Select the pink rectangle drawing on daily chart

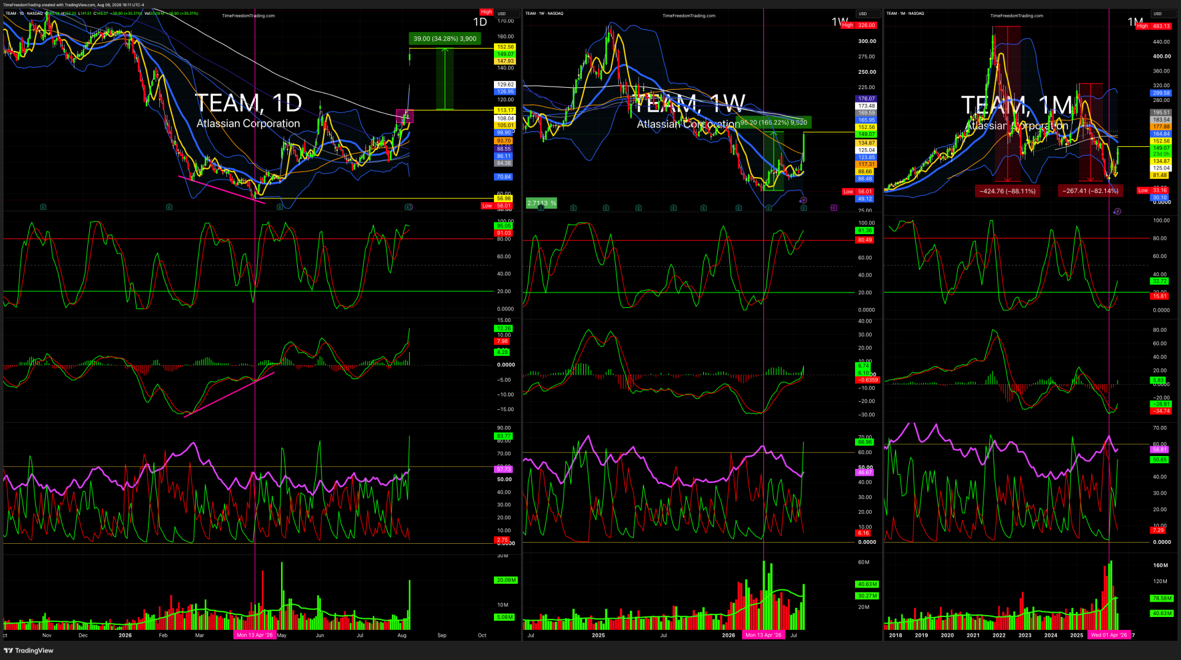point(405,116)
